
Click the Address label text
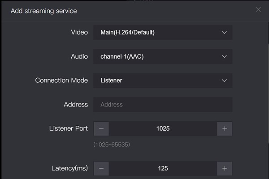click(x=76, y=105)
